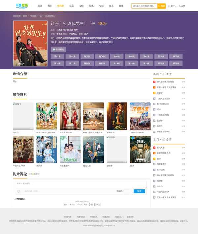
Task: Click the movie search input field
Action: pos(144,6)
